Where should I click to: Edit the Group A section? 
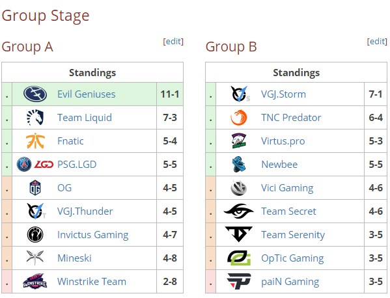(x=173, y=41)
